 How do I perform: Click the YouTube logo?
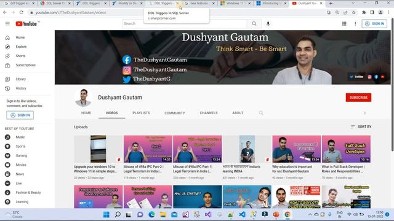pyautogui.click(x=26, y=23)
